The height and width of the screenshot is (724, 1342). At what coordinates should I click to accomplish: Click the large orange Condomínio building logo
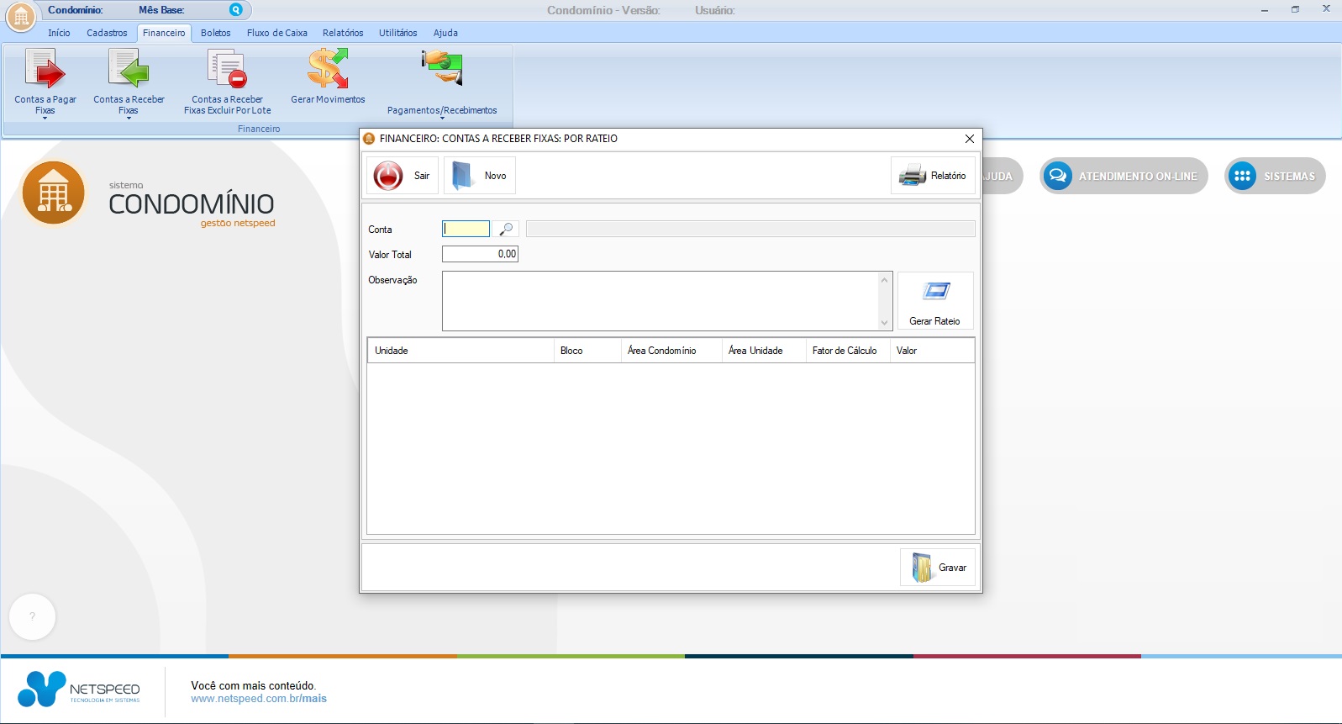[x=53, y=193]
